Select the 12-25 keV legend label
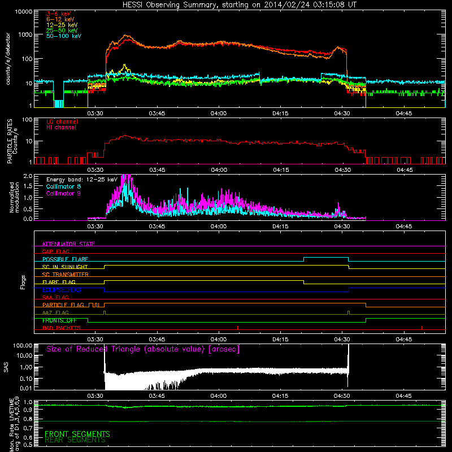Image resolution: width=452 pixels, height=452 pixels. [62, 25]
